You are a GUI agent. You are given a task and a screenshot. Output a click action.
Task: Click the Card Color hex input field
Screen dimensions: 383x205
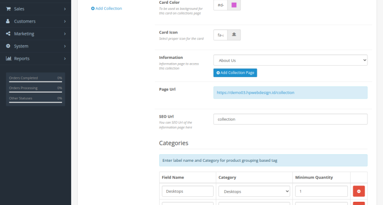[x=220, y=5]
